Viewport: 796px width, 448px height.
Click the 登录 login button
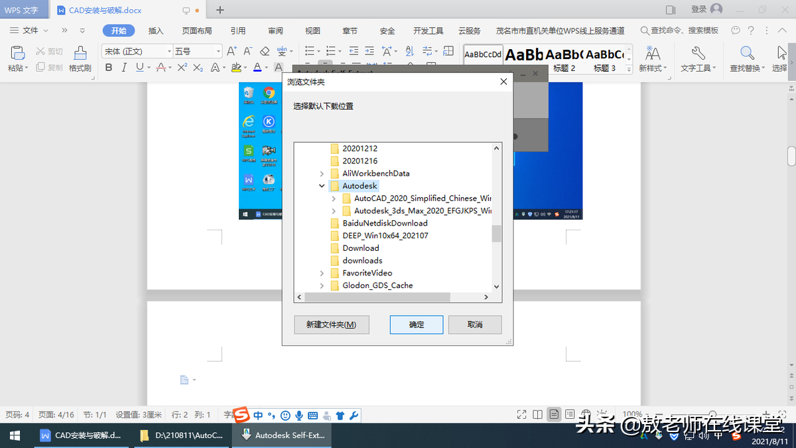tap(699, 9)
